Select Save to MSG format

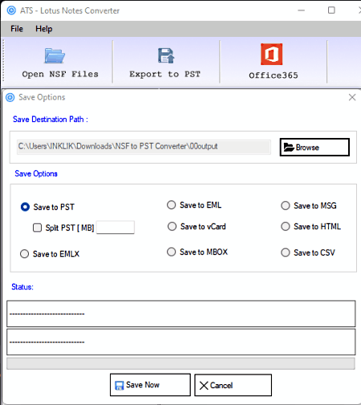click(286, 205)
